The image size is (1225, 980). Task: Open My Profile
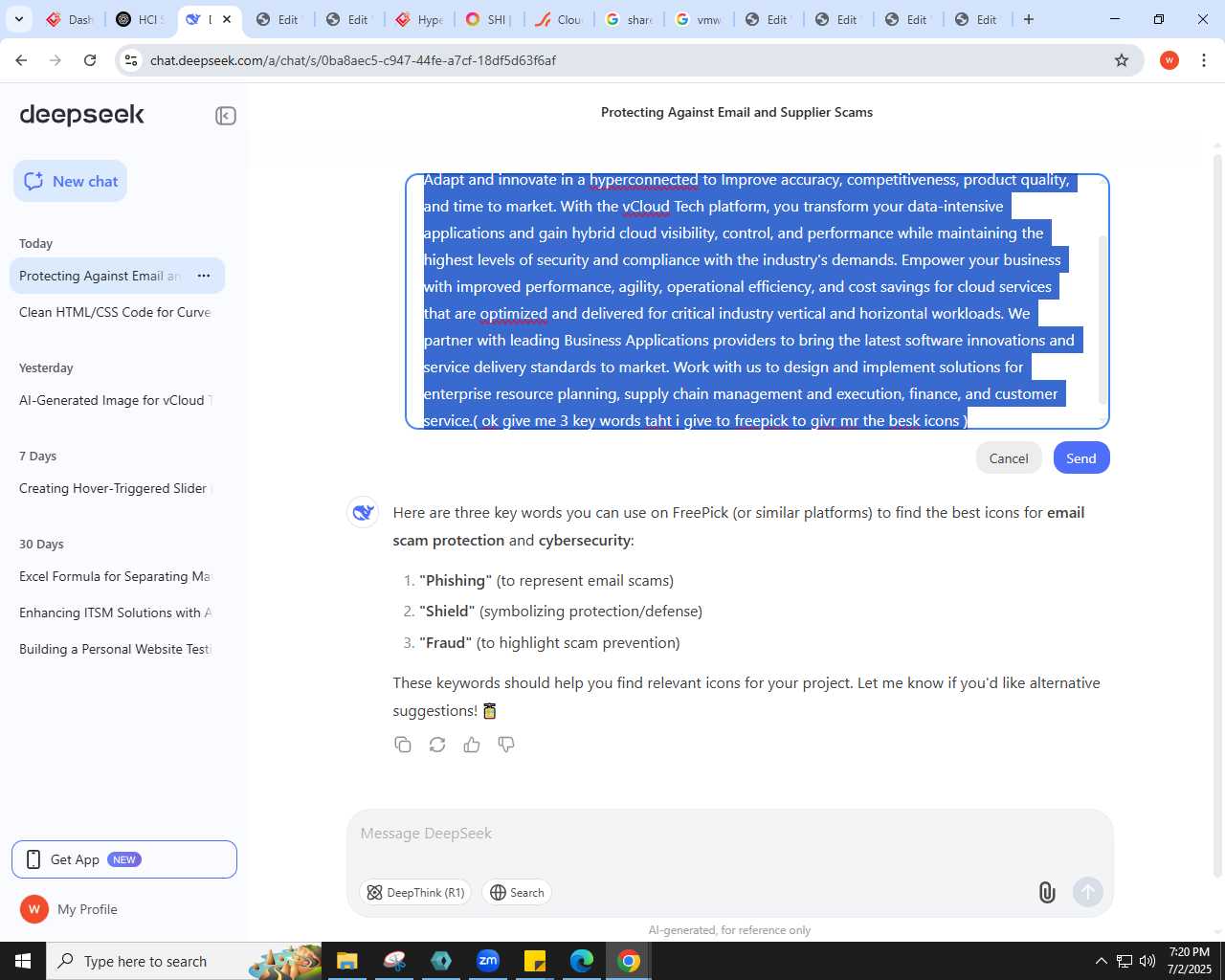[x=69, y=909]
